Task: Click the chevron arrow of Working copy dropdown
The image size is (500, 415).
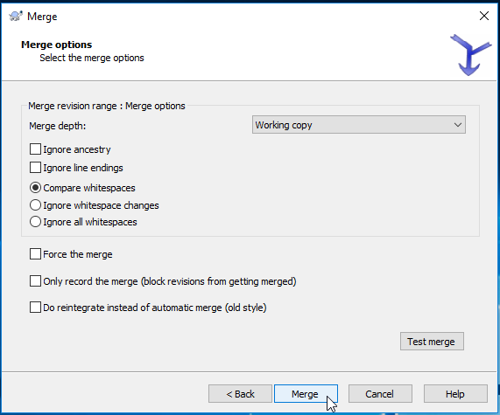Action: click(x=458, y=125)
